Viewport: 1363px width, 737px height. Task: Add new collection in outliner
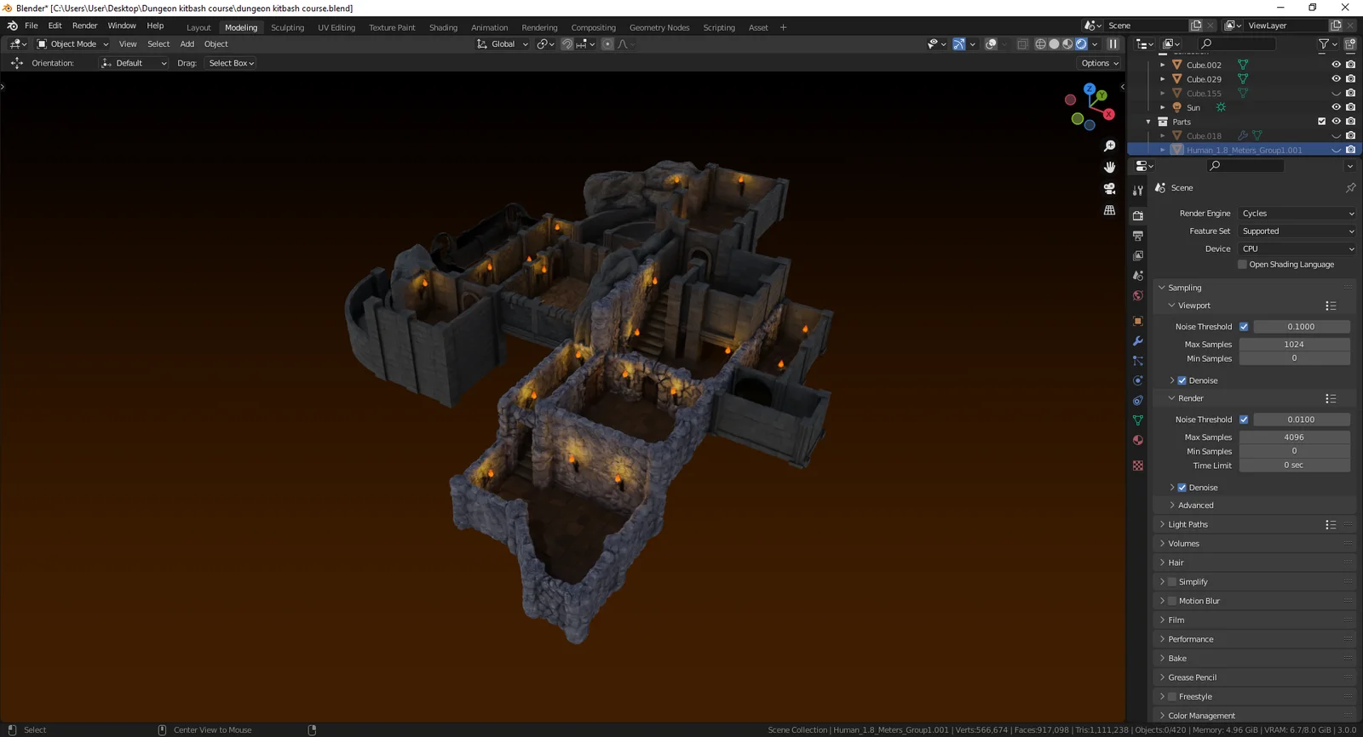(1350, 43)
